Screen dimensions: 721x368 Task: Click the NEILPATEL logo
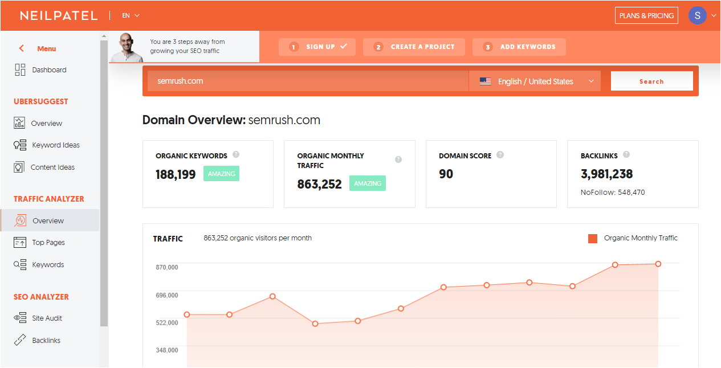[x=59, y=16]
